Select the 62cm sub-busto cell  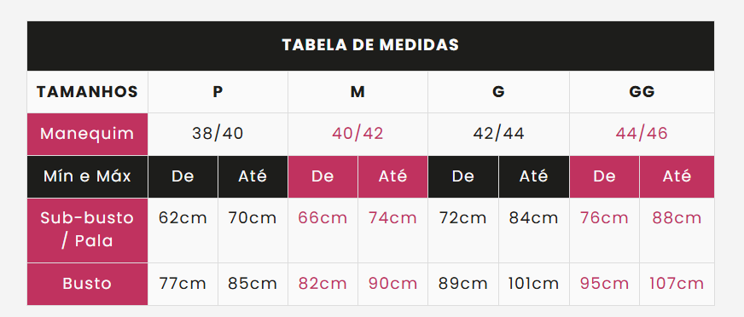coord(183,230)
